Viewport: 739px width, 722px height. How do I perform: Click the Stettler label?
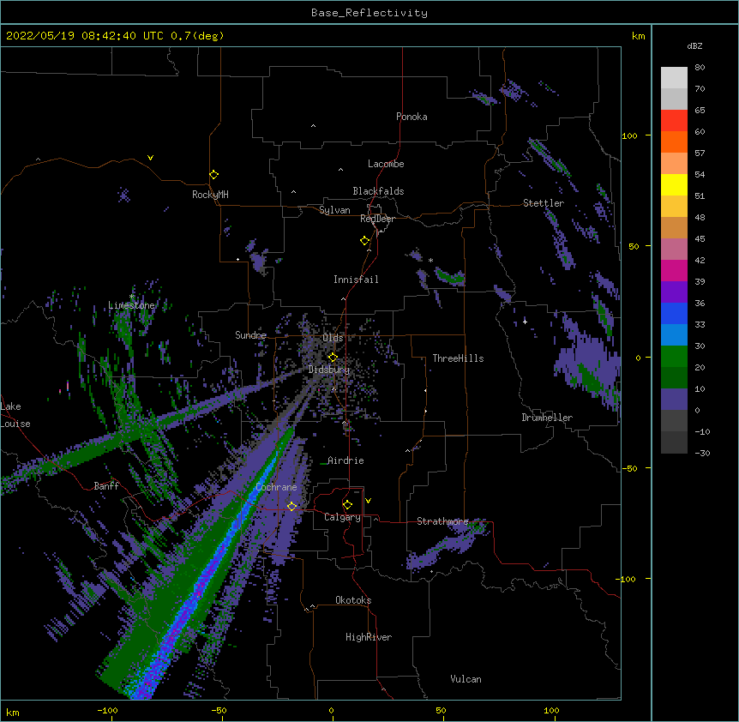coord(544,203)
